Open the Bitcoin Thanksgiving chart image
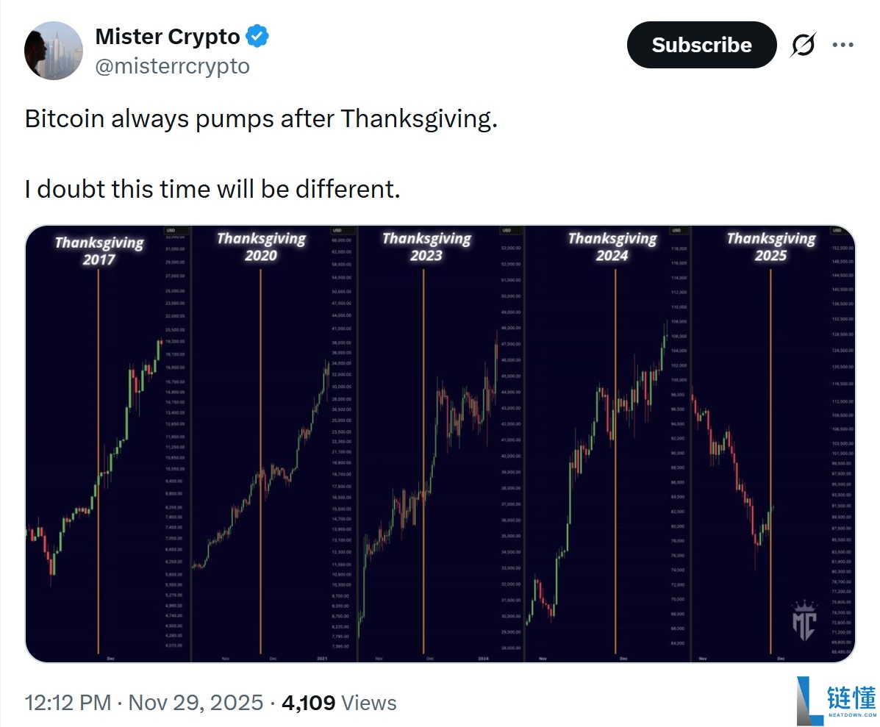 pos(440,441)
